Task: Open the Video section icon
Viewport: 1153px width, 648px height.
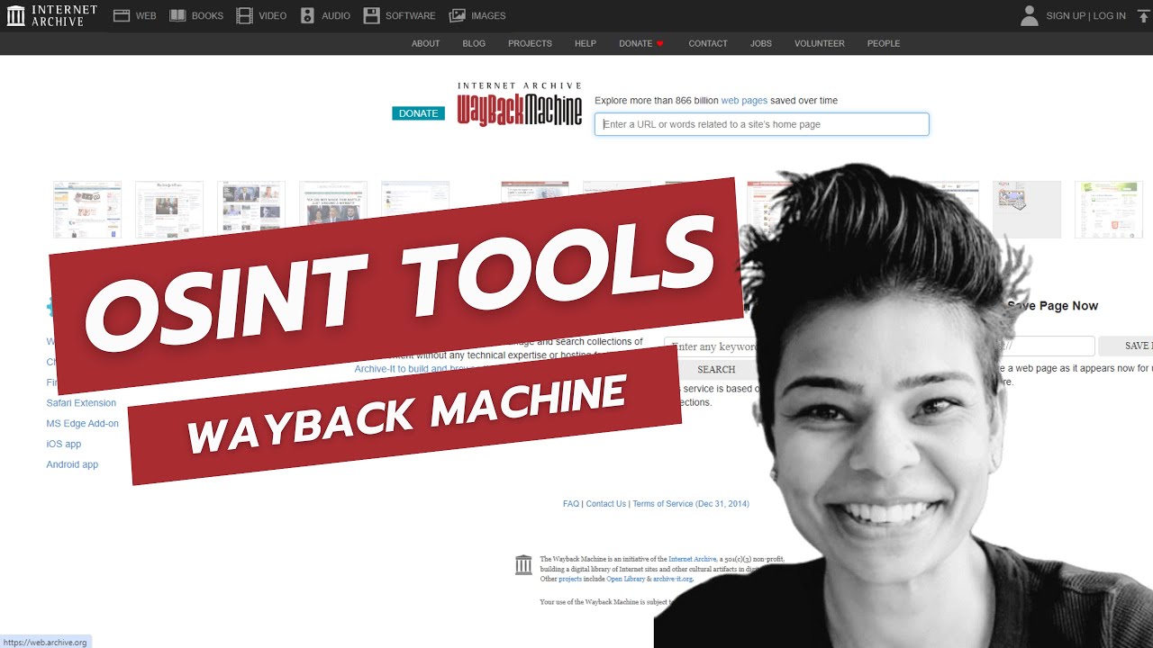Action: pyautogui.click(x=244, y=15)
